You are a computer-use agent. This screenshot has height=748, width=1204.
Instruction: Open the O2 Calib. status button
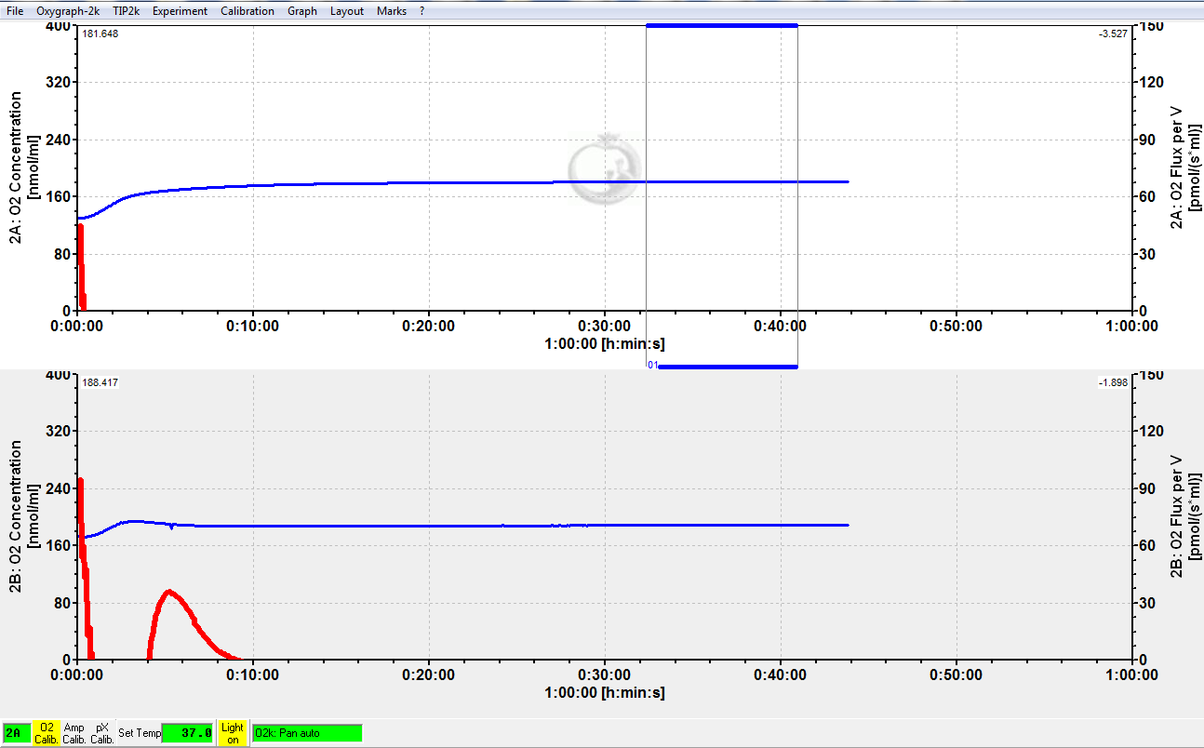[47, 733]
